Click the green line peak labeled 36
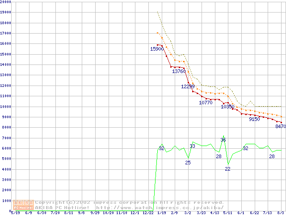286x215 pixels. pos(223,140)
